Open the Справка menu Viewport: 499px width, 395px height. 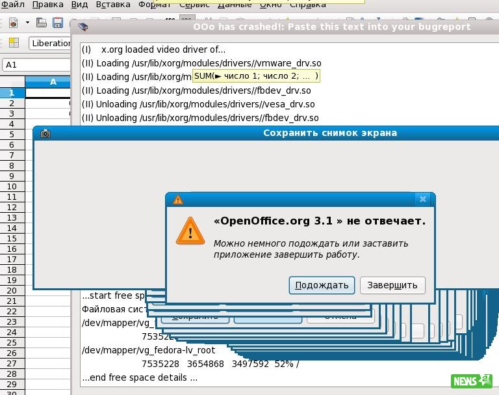pyautogui.click(x=307, y=5)
